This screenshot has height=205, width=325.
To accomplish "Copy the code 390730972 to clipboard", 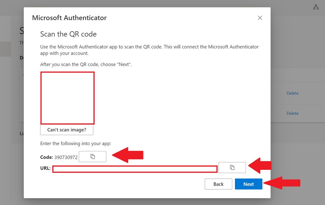I will [x=92, y=157].
